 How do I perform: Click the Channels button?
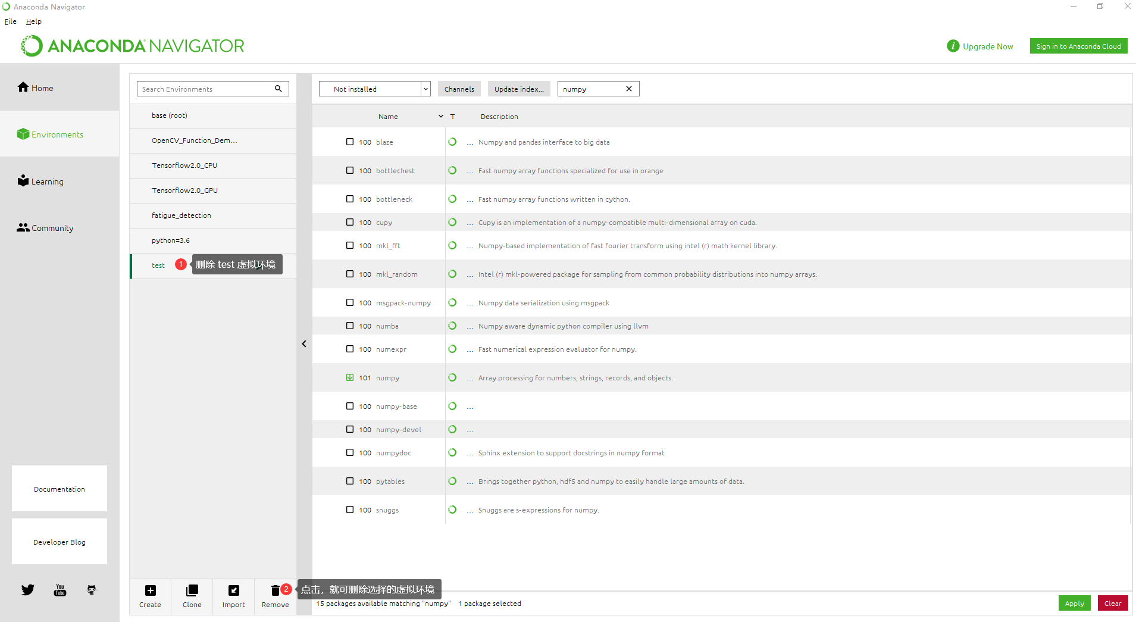tap(459, 89)
